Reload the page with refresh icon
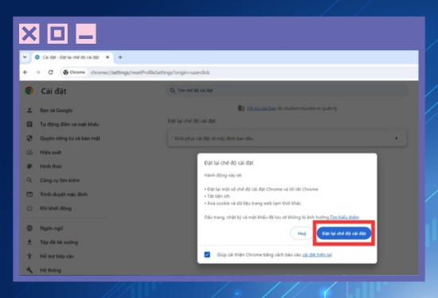 tap(50, 72)
